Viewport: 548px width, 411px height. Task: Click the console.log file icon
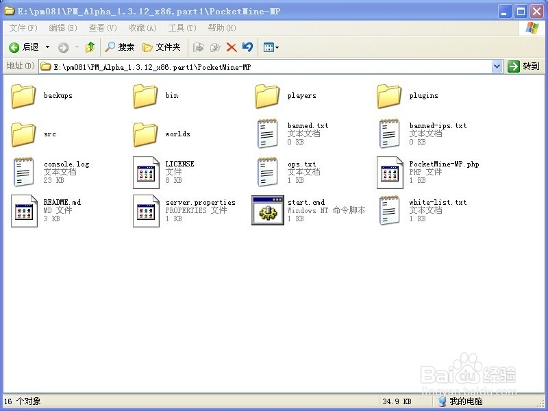[23, 172]
